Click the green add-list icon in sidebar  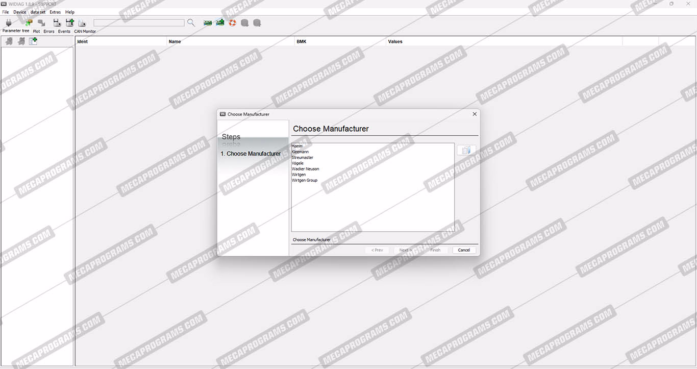[33, 41]
